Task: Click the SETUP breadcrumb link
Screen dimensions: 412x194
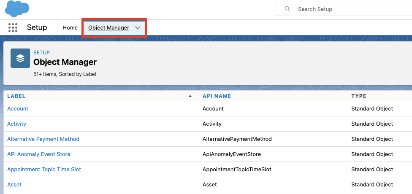Action: coord(41,52)
